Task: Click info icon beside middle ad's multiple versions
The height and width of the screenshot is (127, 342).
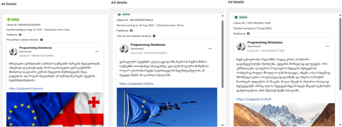Action: 154,36
